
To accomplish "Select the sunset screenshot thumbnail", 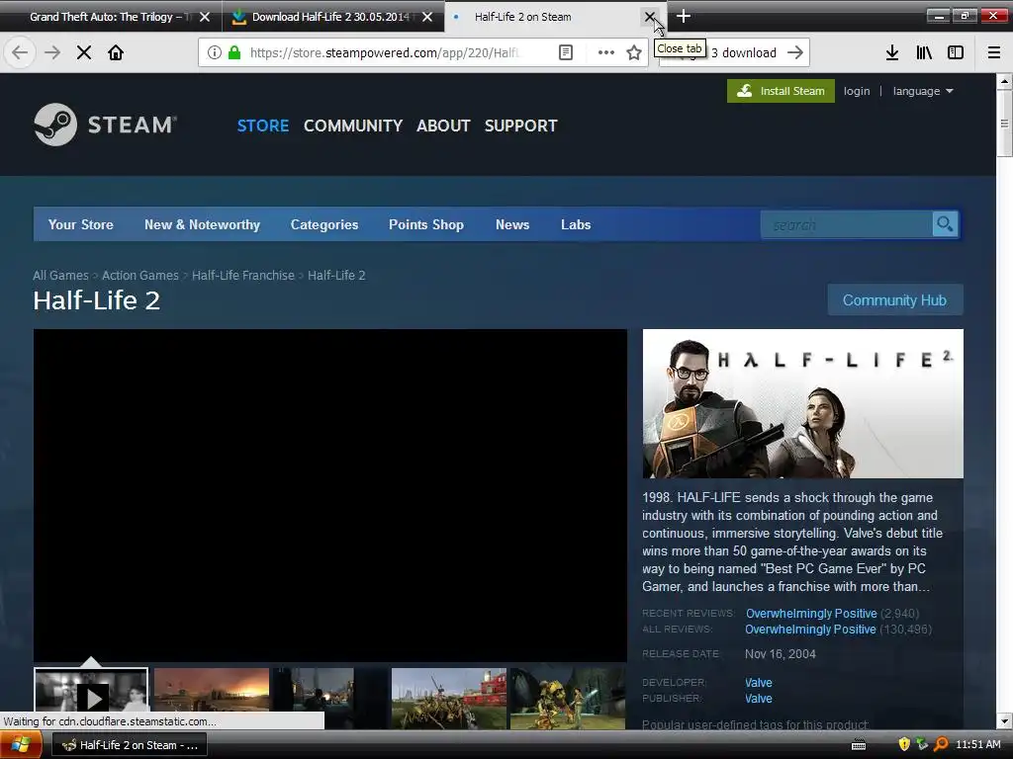I will coord(212,698).
